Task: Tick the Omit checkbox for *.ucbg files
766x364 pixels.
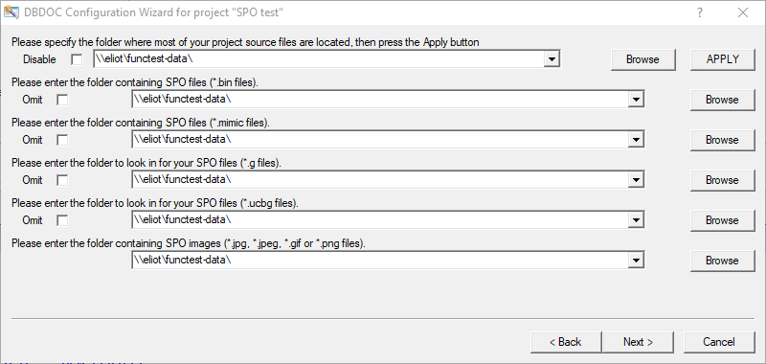Action: click(62, 220)
